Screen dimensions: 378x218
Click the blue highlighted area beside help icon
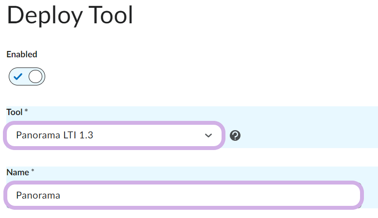point(311,135)
